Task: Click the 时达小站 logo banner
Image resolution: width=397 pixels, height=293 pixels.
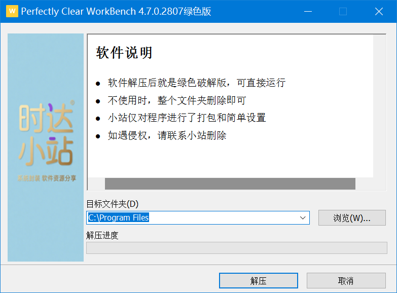Action: pyautogui.click(x=46, y=148)
